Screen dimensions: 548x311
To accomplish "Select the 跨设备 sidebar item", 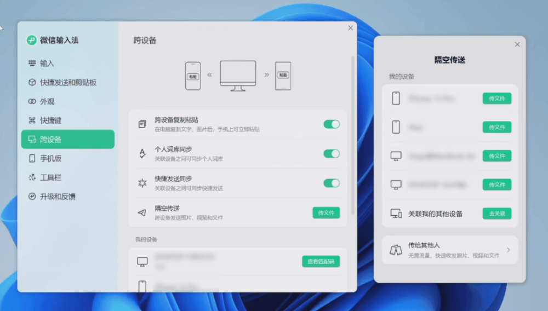I will [x=68, y=139].
